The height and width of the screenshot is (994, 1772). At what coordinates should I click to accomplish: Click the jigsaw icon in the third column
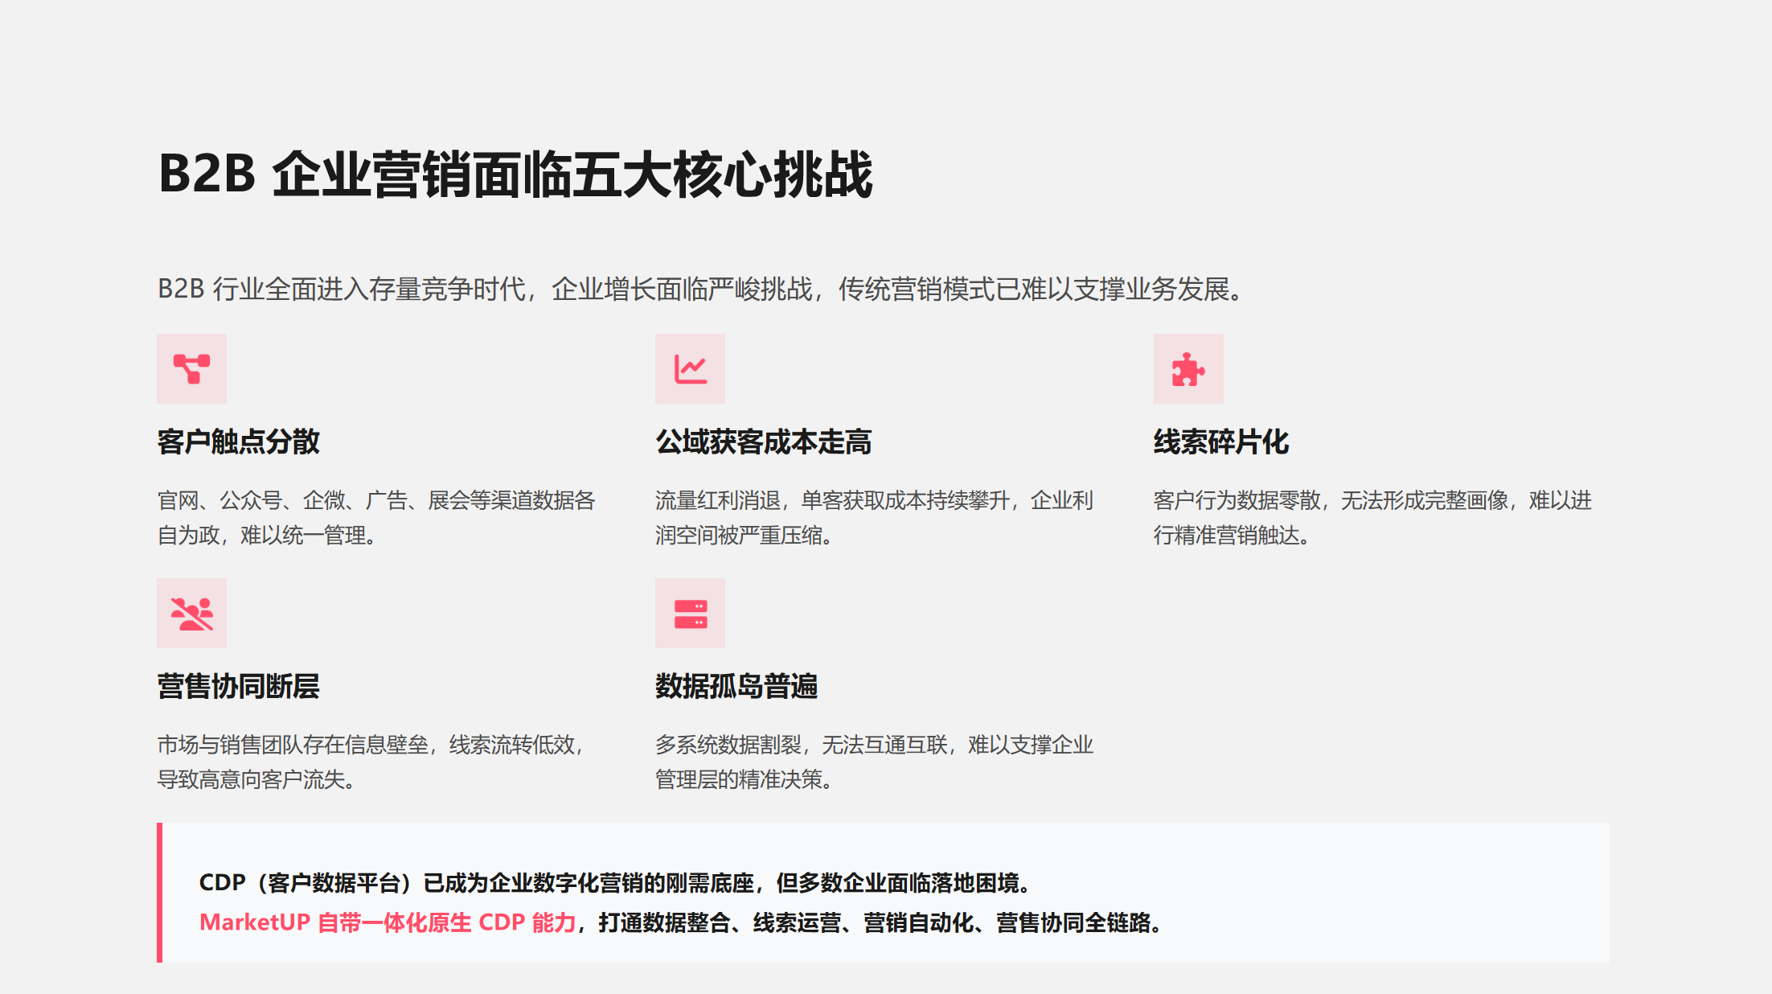[1188, 368]
